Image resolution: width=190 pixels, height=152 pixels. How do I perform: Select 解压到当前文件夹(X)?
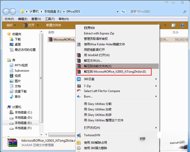pos(117,66)
